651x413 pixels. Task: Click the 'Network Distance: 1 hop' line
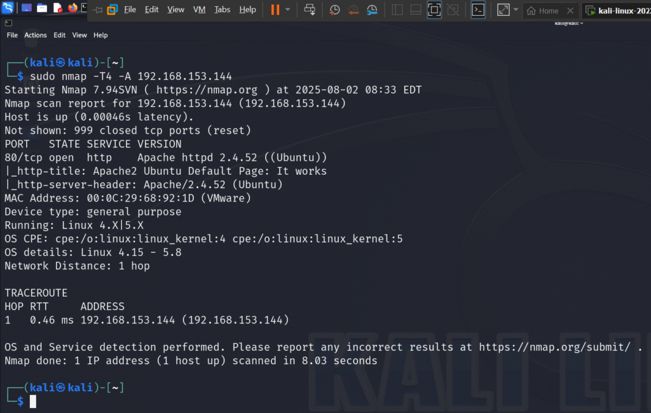pyautogui.click(x=77, y=266)
